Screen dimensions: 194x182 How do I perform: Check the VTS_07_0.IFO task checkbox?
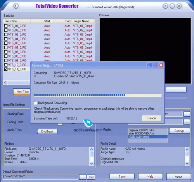[6, 52]
